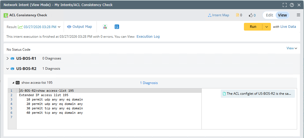Click the green topology tree icon
This screenshot has height=138, width=304.
coord(105,27)
